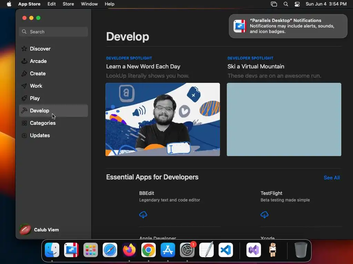This screenshot has height=264, width=353.
Task: Open the Updates download icon
Action: click(24, 135)
